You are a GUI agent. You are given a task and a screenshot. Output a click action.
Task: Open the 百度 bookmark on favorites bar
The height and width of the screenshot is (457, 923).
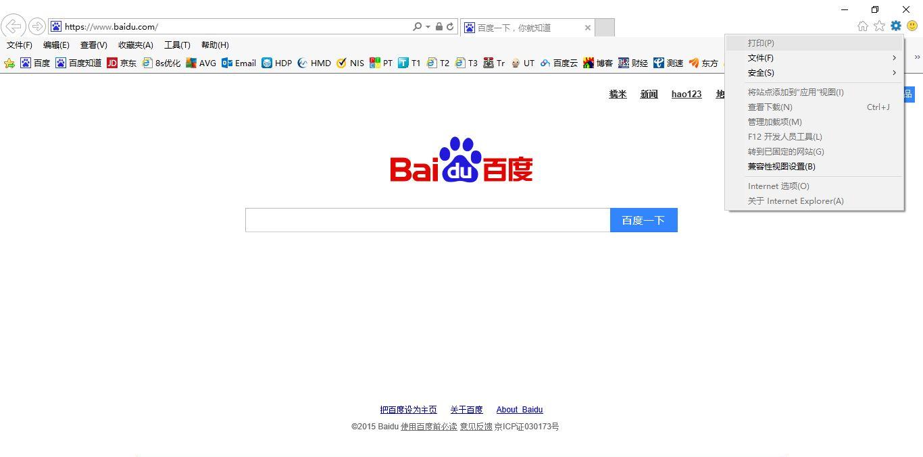pyautogui.click(x=35, y=63)
